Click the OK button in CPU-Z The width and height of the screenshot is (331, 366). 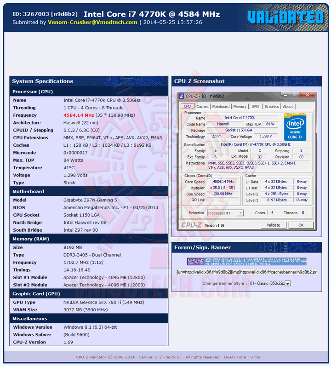tap(301, 225)
